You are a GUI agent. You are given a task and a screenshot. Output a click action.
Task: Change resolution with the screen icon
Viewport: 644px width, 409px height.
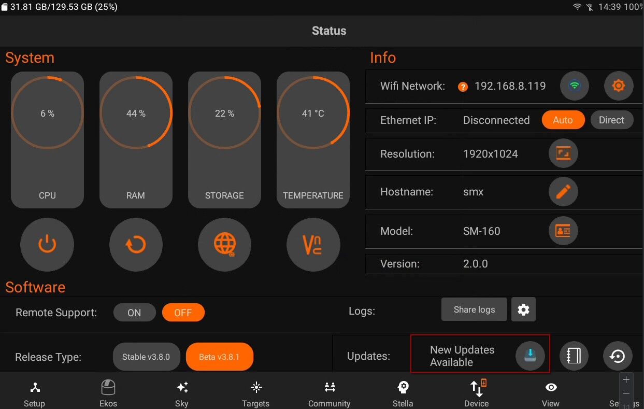[563, 153]
